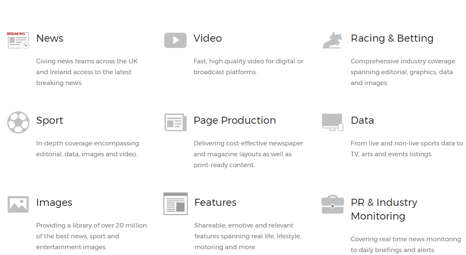Click the soccer ball Sport icon
Screen dimensions: 466x255
pyautogui.click(x=18, y=122)
